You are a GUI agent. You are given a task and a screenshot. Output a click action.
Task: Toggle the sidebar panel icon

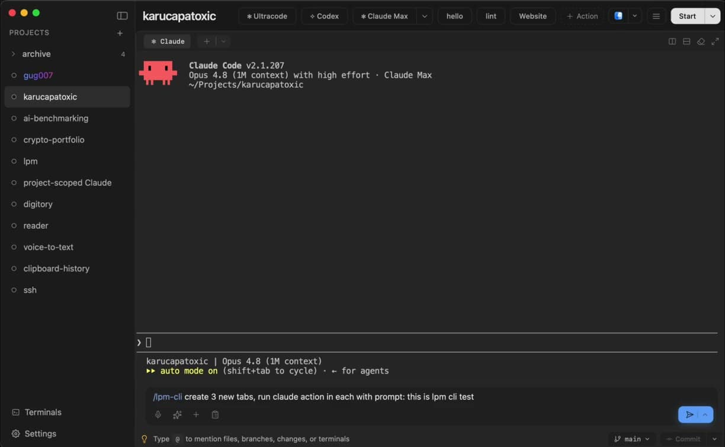point(122,16)
